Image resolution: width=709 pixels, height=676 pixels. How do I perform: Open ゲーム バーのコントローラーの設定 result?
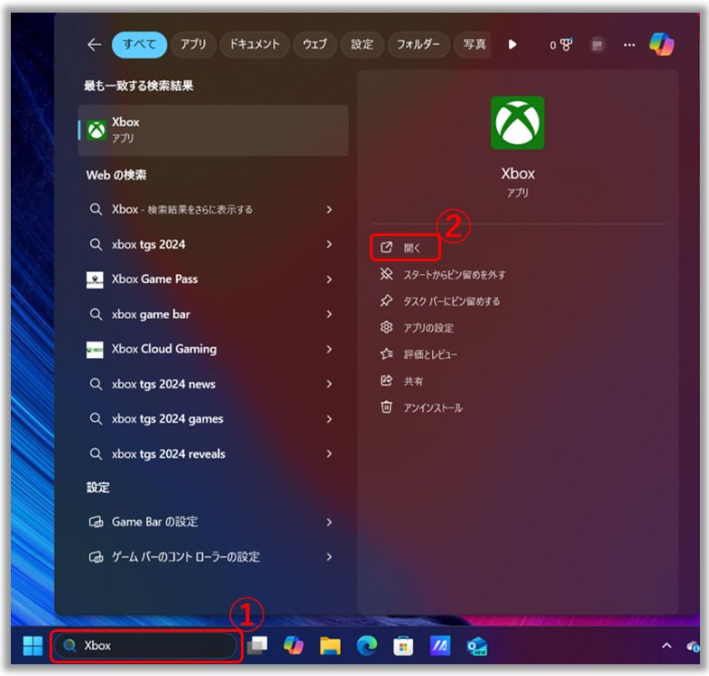(186, 557)
